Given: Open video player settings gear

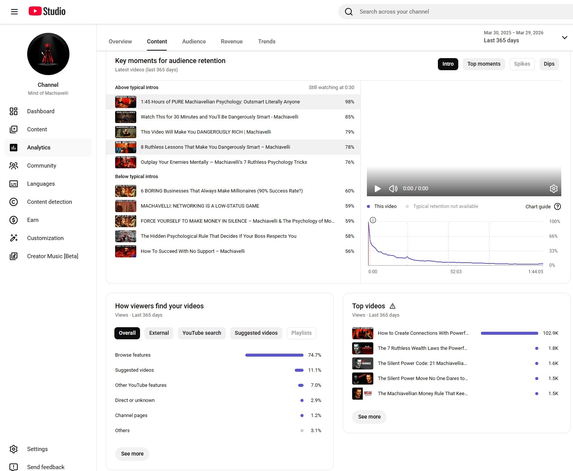Looking at the screenshot, I should 553,189.
